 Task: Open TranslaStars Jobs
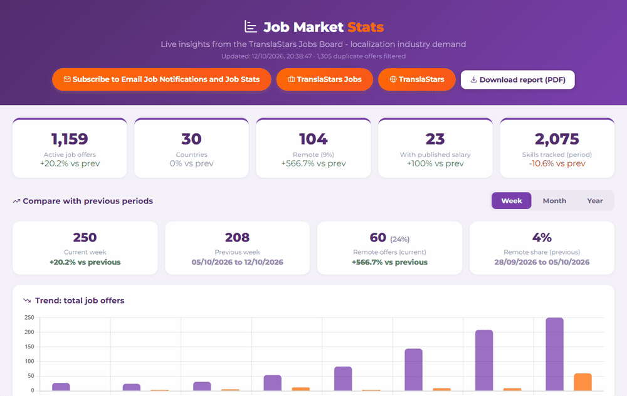(x=325, y=79)
